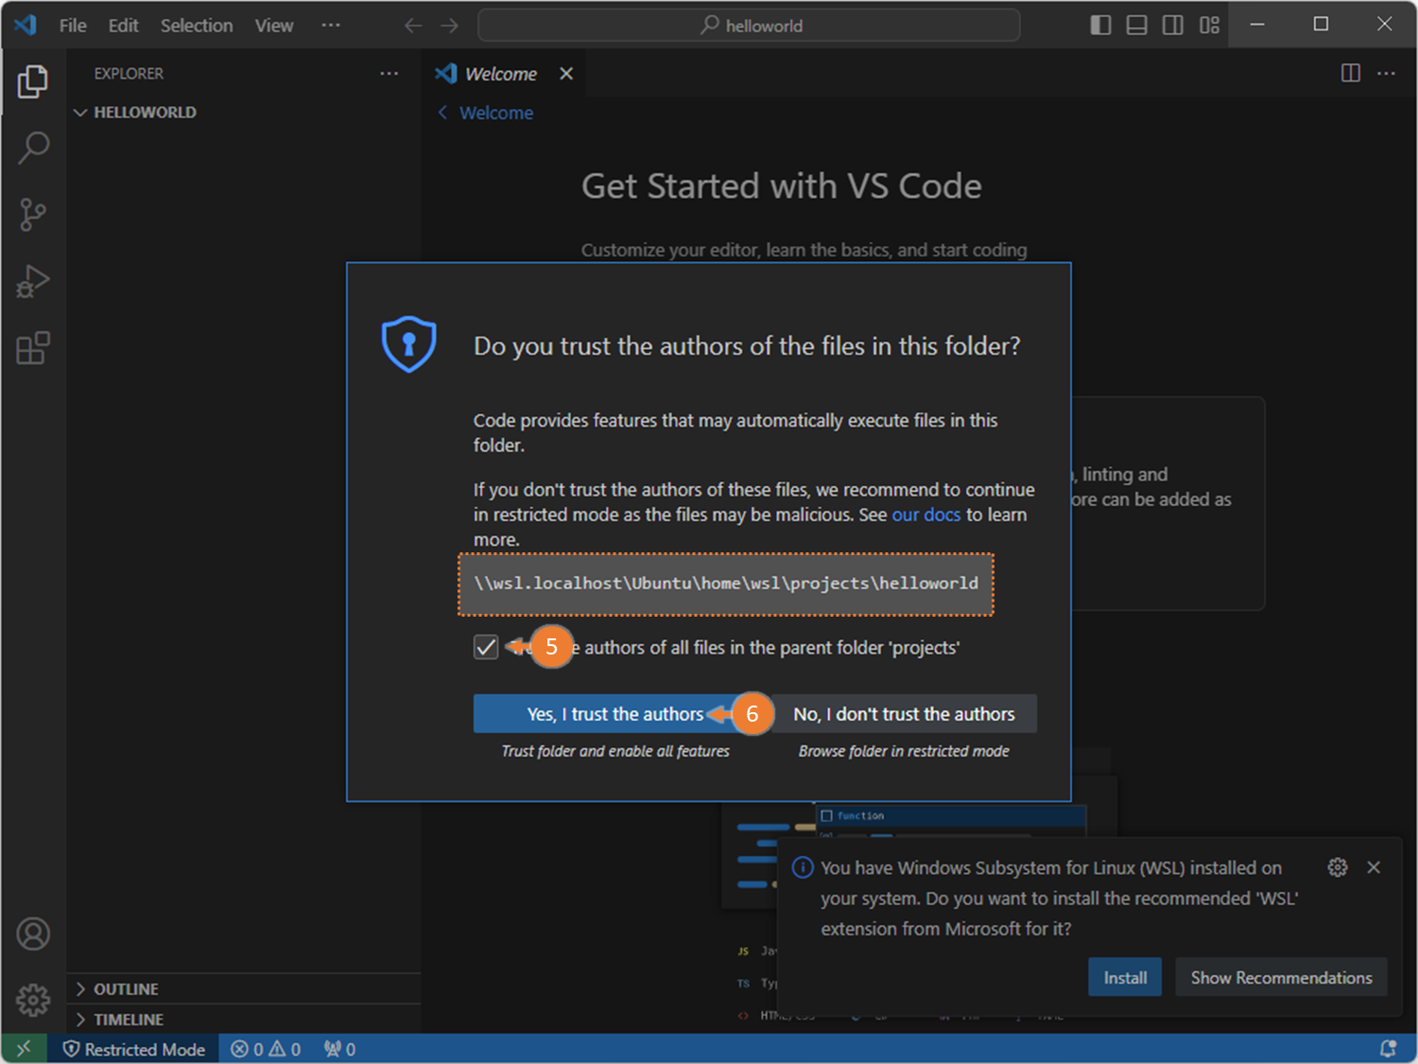Toggle the secondary side bar layout icon
This screenshot has height=1064, width=1418.
pos(1173,26)
